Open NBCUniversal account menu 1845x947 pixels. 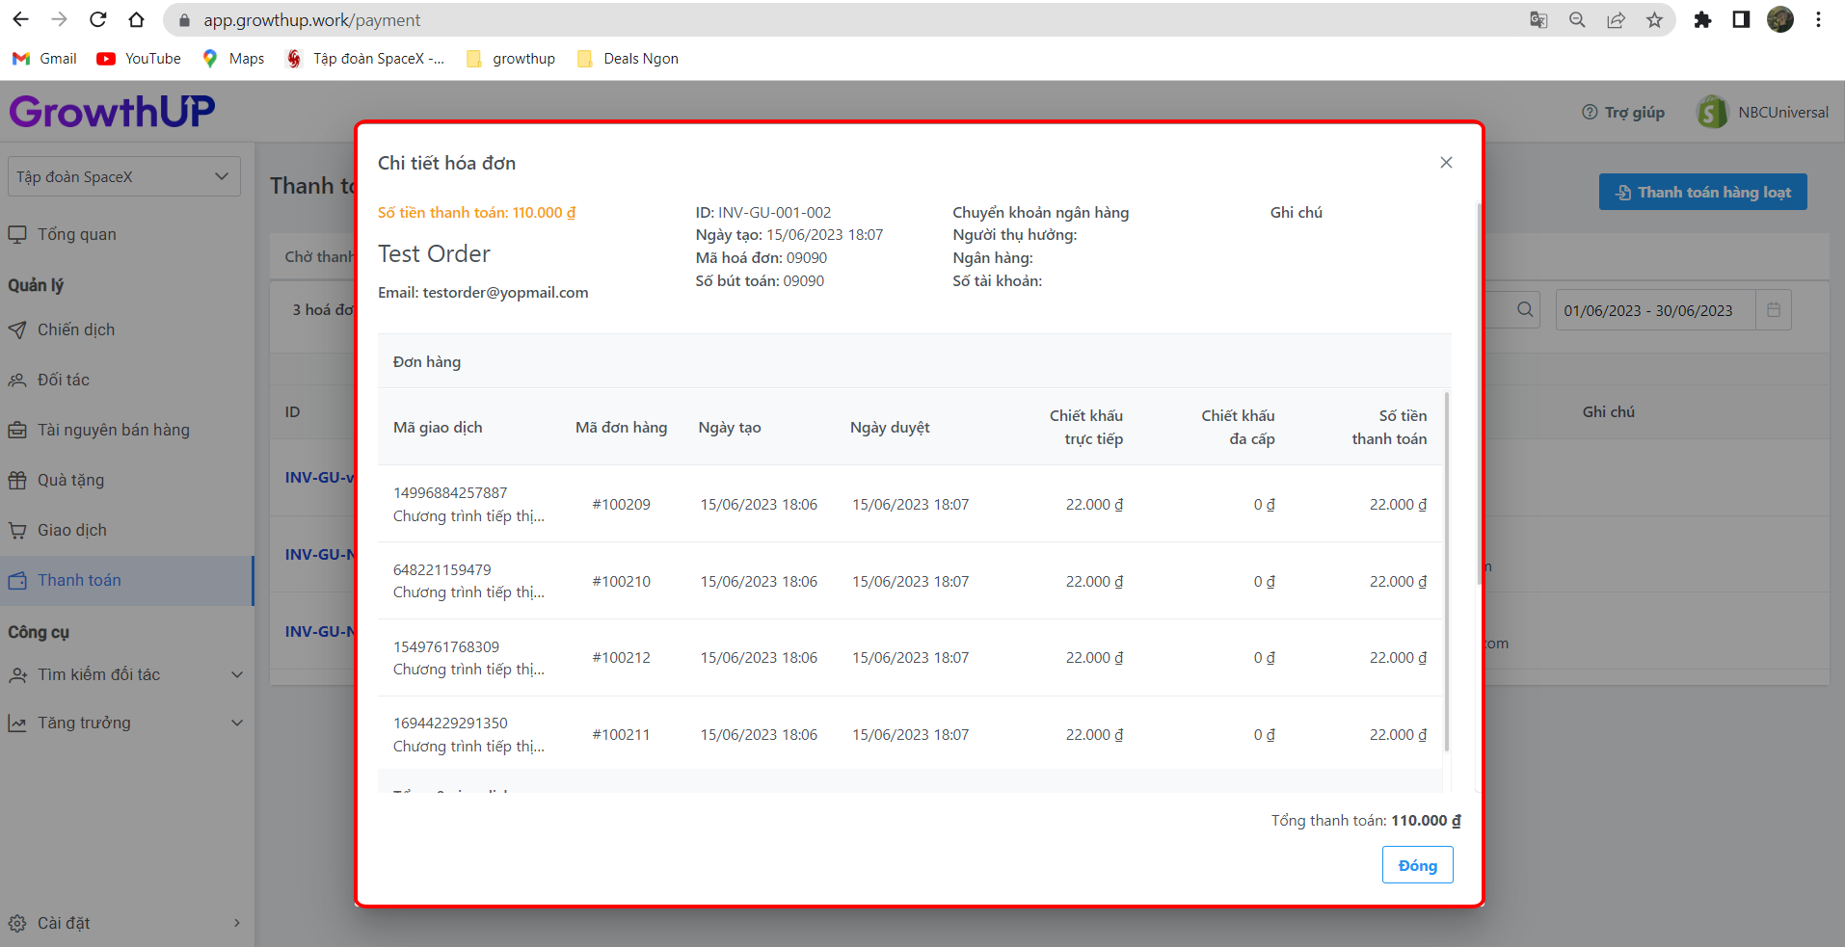[1762, 112]
